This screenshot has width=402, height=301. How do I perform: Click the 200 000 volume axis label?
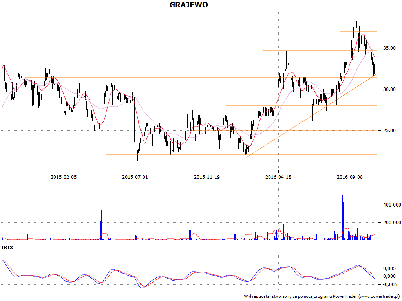click(392, 223)
